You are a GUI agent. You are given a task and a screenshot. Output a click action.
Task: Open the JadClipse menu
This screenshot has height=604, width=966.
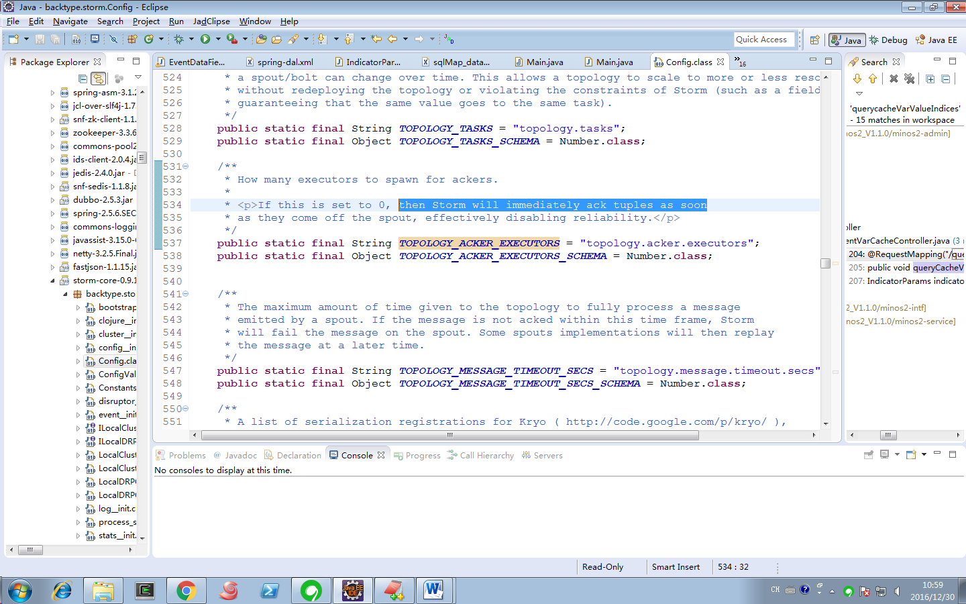coord(211,21)
